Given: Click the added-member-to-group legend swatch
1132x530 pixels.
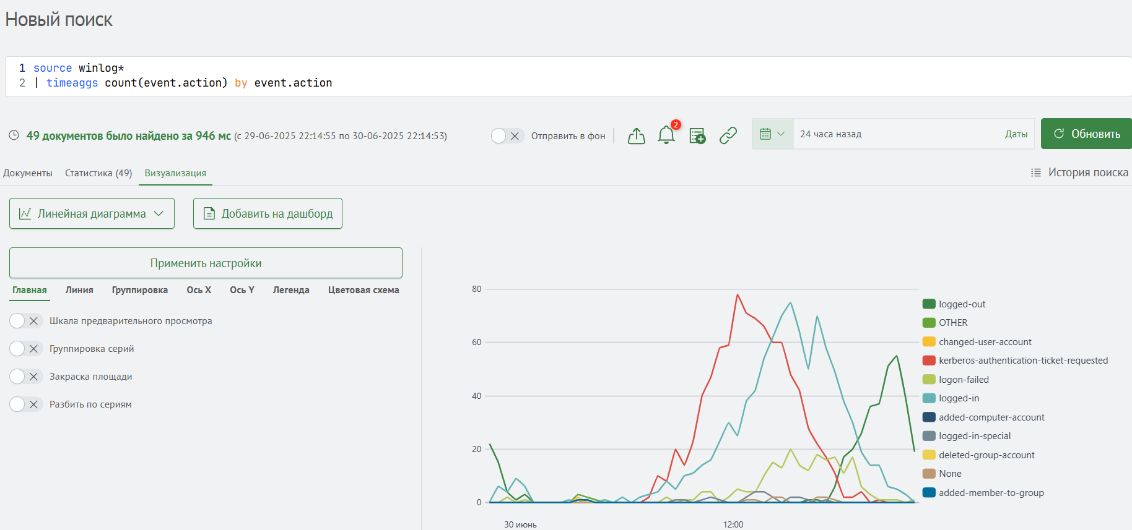Looking at the screenshot, I should coord(929,492).
